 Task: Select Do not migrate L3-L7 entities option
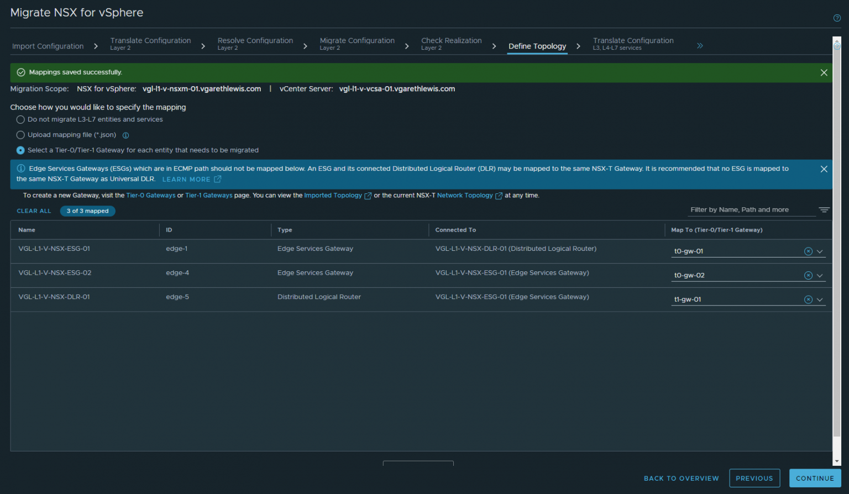click(x=20, y=119)
